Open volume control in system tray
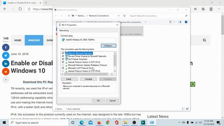This screenshot has height=126, width=224. coord(201,122)
